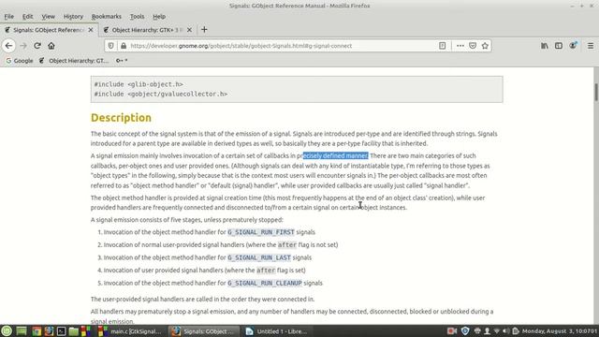Viewport: 599px width, 337px height.
Task: Click the screen recorder tray icon
Action: (x=451, y=330)
